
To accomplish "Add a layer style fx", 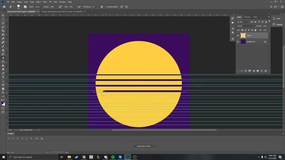I will (x=245, y=71).
